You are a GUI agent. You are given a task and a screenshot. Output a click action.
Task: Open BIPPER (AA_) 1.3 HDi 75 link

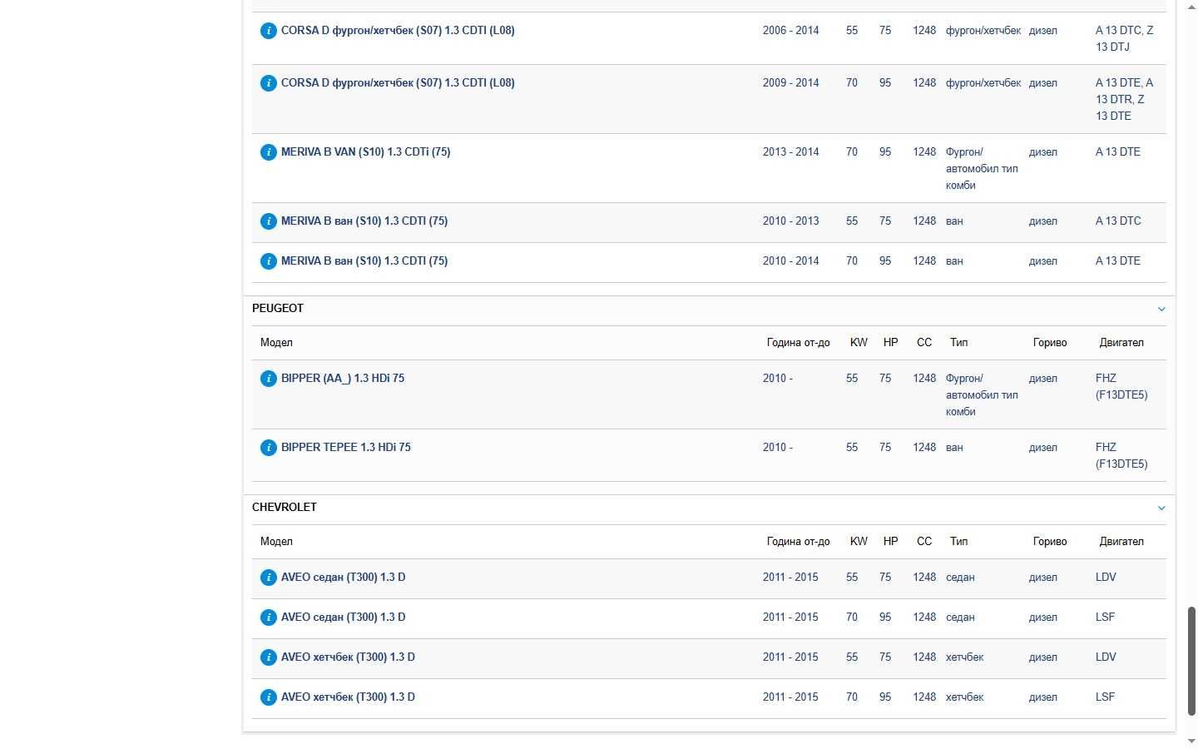pyautogui.click(x=343, y=378)
